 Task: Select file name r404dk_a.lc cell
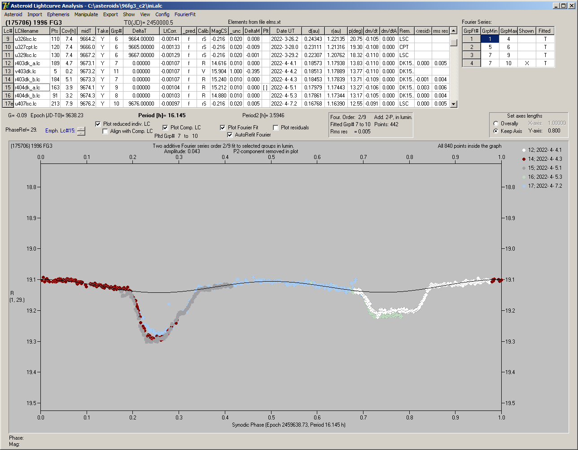pyautogui.click(x=31, y=88)
